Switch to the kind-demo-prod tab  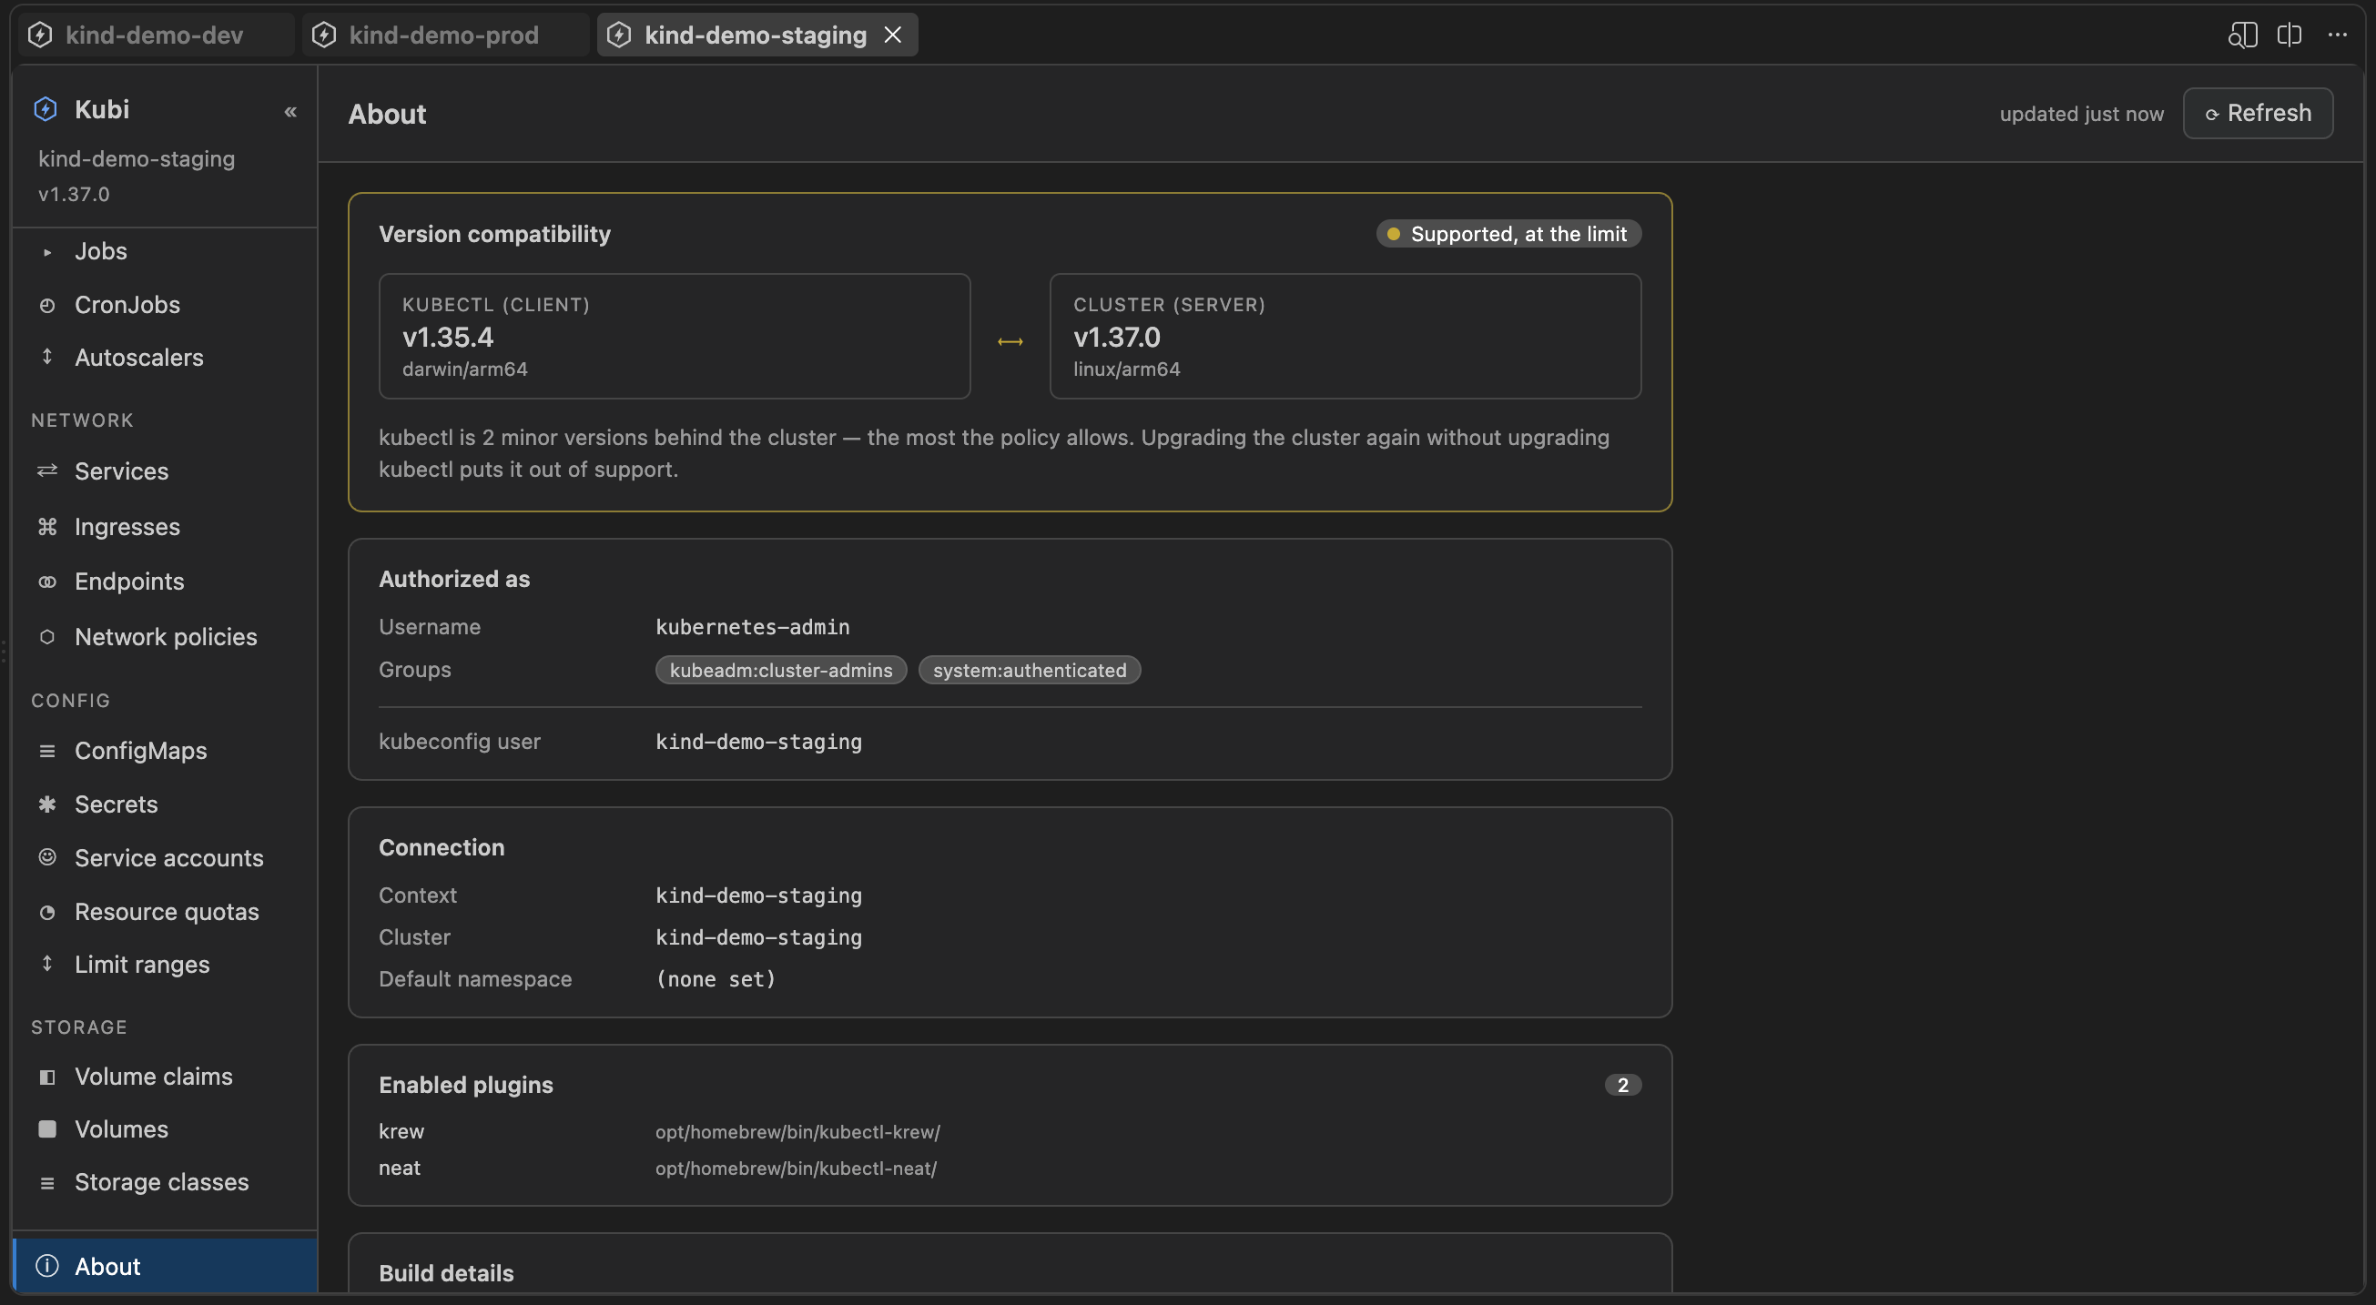coord(444,35)
